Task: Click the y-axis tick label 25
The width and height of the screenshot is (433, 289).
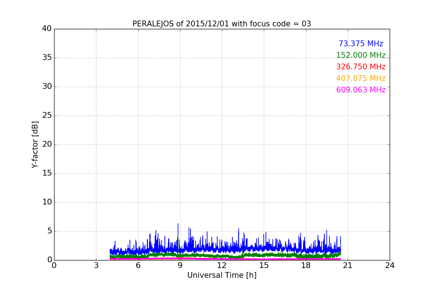Action: pyautogui.click(x=47, y=115)
